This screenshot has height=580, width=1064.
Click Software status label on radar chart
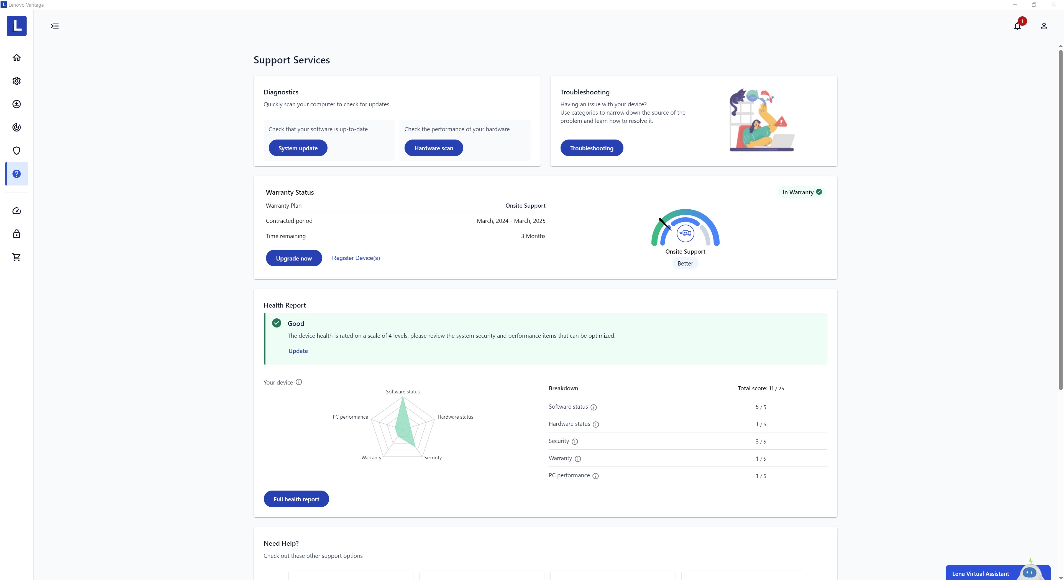pyautogui.click(x=403, y=392)
